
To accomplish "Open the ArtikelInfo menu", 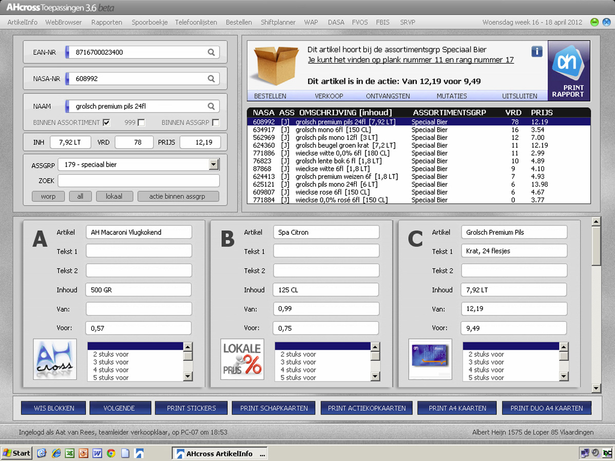I will click(x=23, y=23).
